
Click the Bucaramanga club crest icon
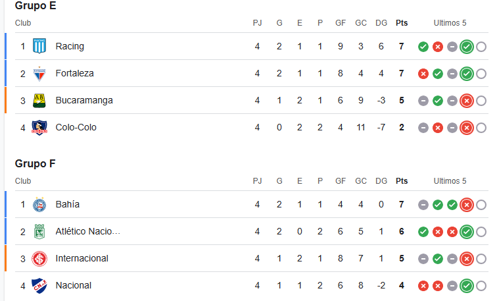tap(39, 100)
